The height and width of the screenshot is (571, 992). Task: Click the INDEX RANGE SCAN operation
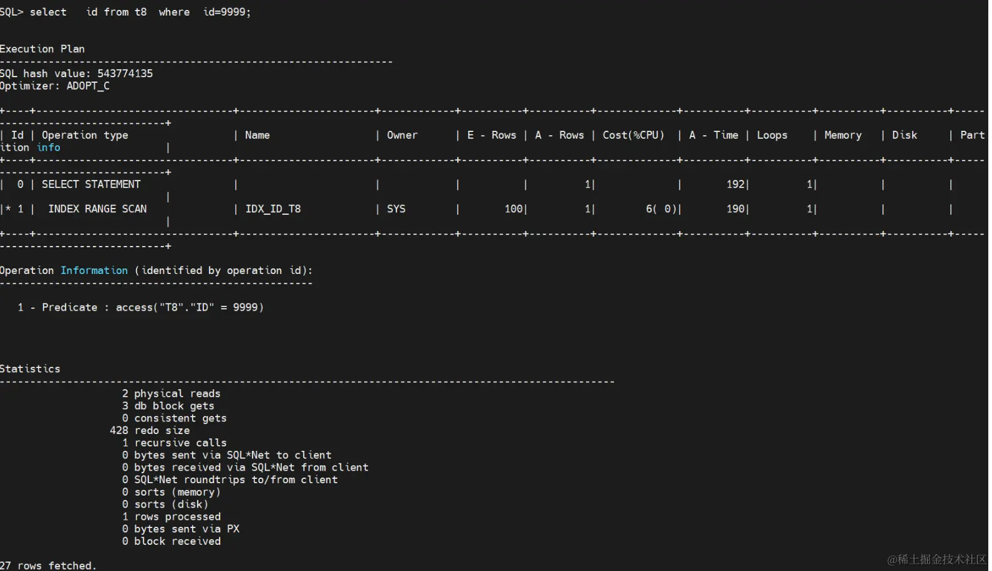(x=97, y=209)
